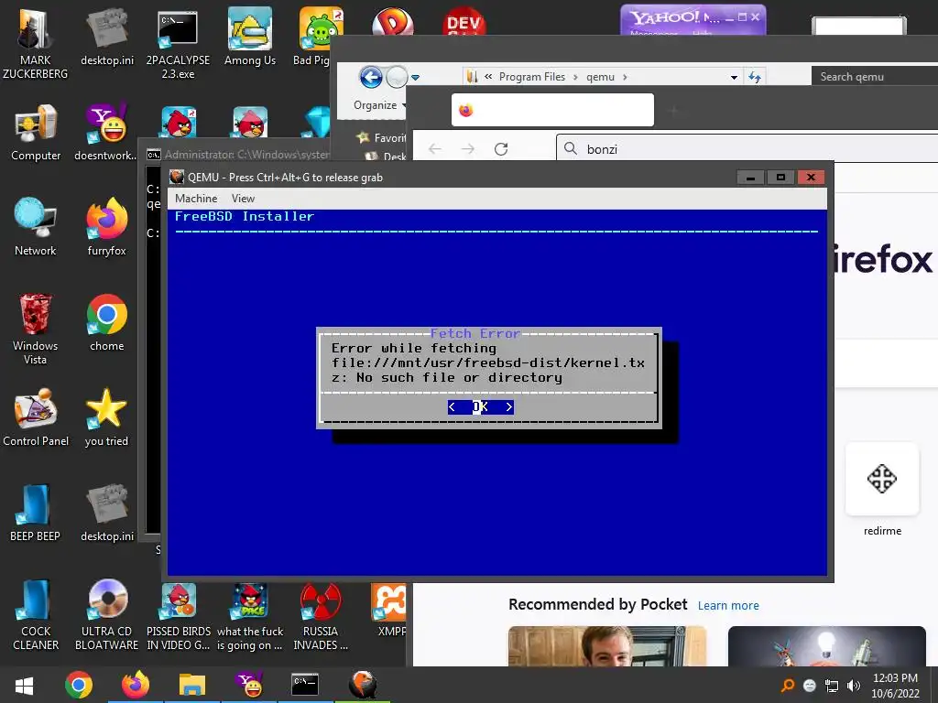The image size is (938, 703).
Task: Open the MARK ZUCKERBERG desktop icon
Action: (35, 42)
